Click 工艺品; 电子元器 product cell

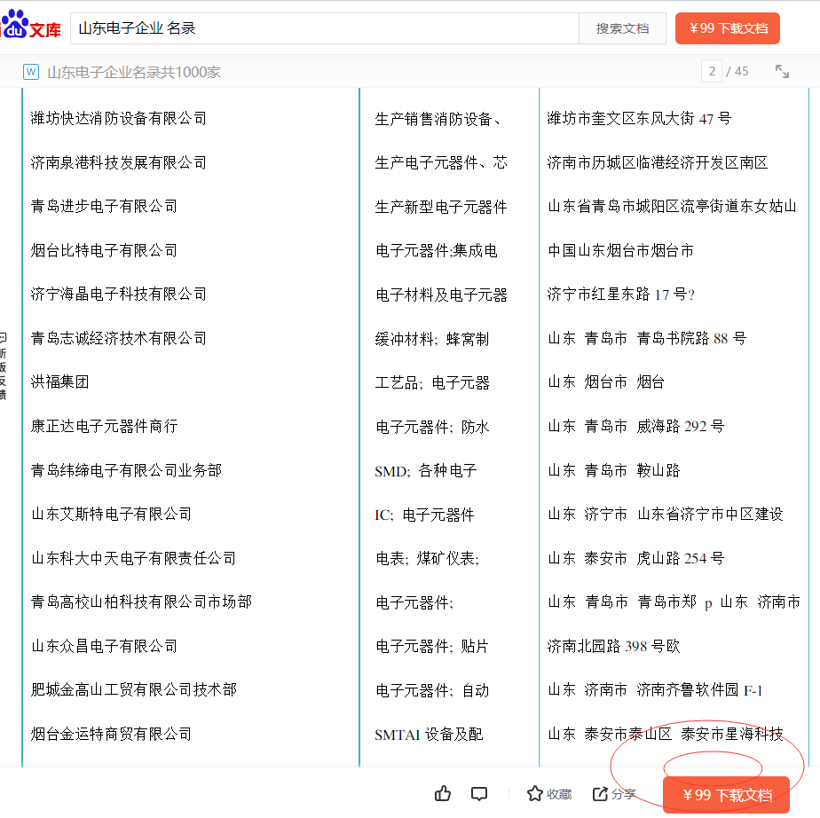(432, 383)
